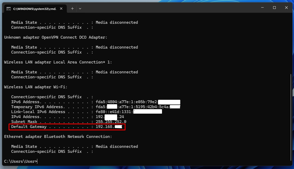Click the highlighted Default Gateway line
This screenshot has height=169, width=294.
coord(67,127)
